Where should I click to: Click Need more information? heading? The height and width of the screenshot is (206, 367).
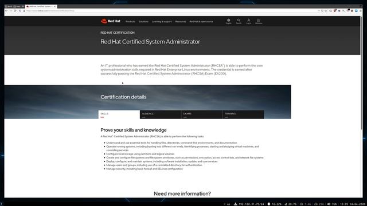click(x=182, y=193)
